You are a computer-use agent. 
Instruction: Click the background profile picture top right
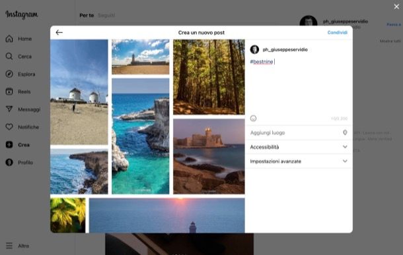click(309, 20)
